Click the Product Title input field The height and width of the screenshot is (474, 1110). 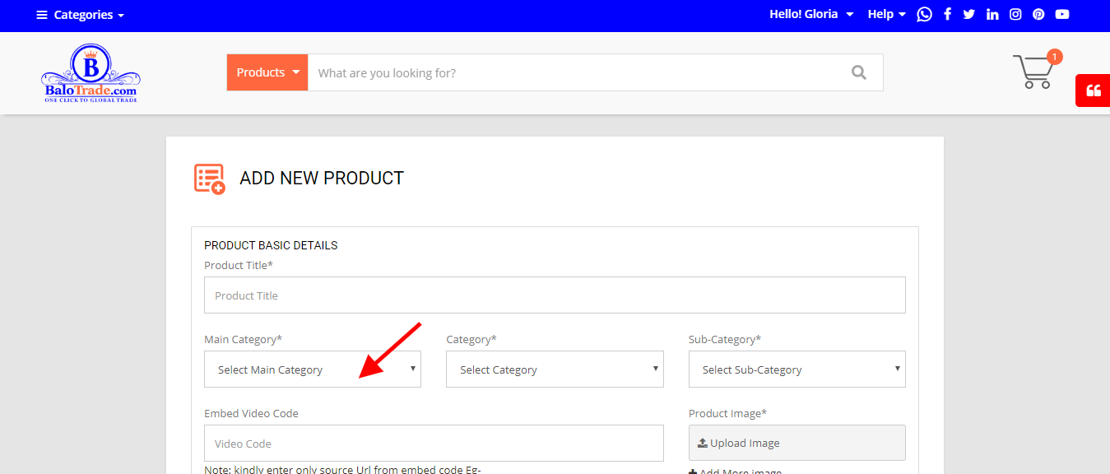click(x=555, y=295)
